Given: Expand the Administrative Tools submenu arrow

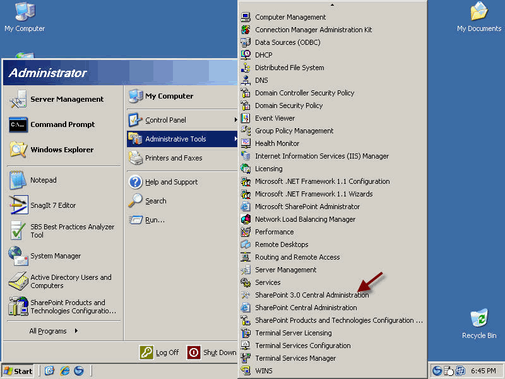Looking at the screenshot, I should (x=235, y=139).
